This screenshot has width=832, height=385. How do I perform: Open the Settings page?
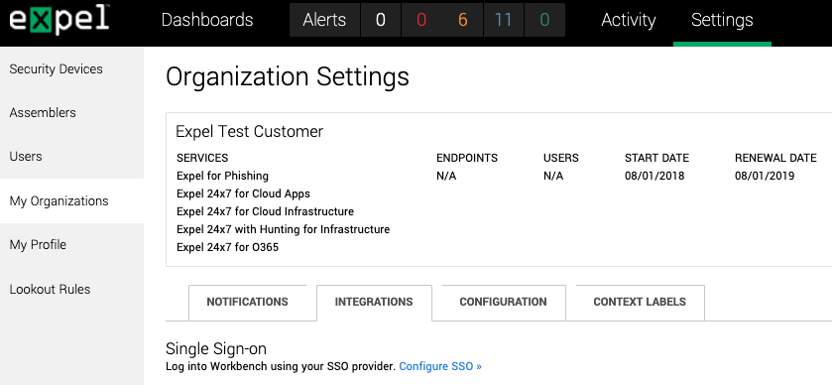click(x=722, y=20)
